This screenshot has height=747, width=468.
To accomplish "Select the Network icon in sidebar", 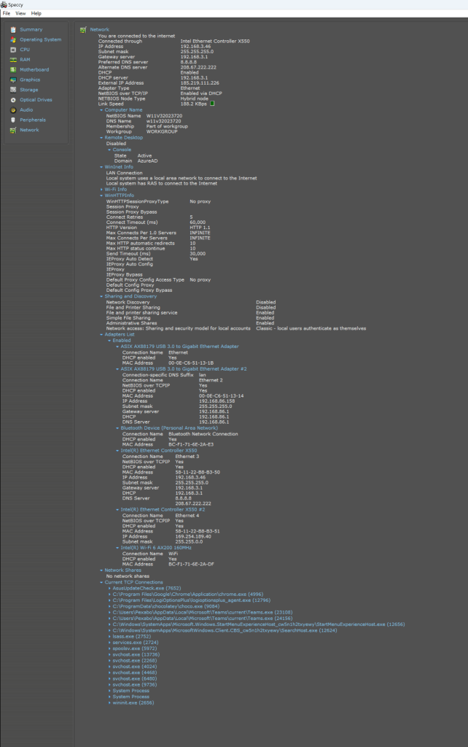I will coord(13,130).
